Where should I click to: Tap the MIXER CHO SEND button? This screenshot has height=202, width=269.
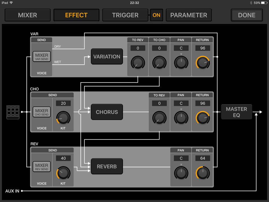(42, 112)
